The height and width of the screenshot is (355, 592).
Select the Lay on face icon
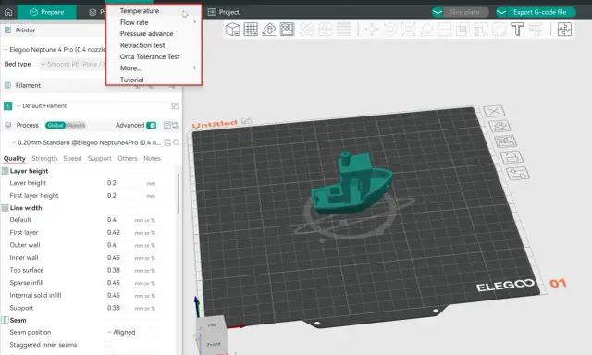click(426, 29)
